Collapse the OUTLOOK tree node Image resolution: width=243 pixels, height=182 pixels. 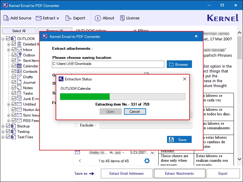3,39
